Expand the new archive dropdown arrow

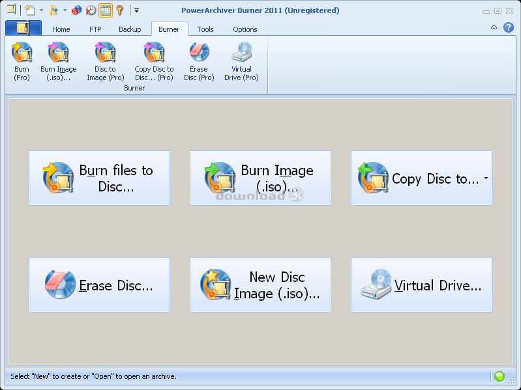(x=41, y=10)
